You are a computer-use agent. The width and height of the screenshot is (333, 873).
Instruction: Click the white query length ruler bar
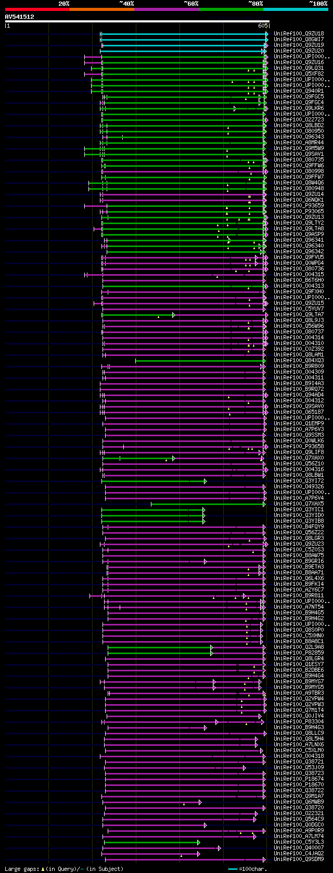click(x=137, y=21)
